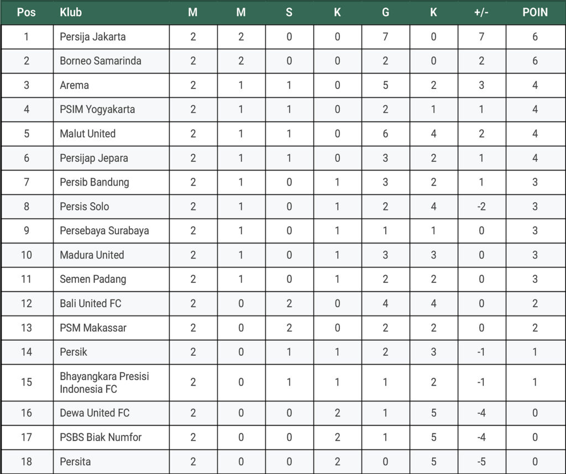Click Dewa United FC name
The height and width of the screenshot is (474, 566).
tap(95, 413)
